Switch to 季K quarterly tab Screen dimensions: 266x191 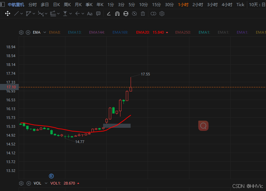pyautogui.click(x=89, y=4)
